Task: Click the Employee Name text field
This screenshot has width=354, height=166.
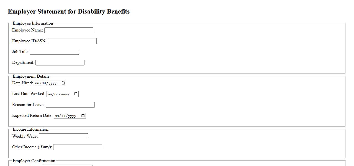Action: click(x=69, y=30)
